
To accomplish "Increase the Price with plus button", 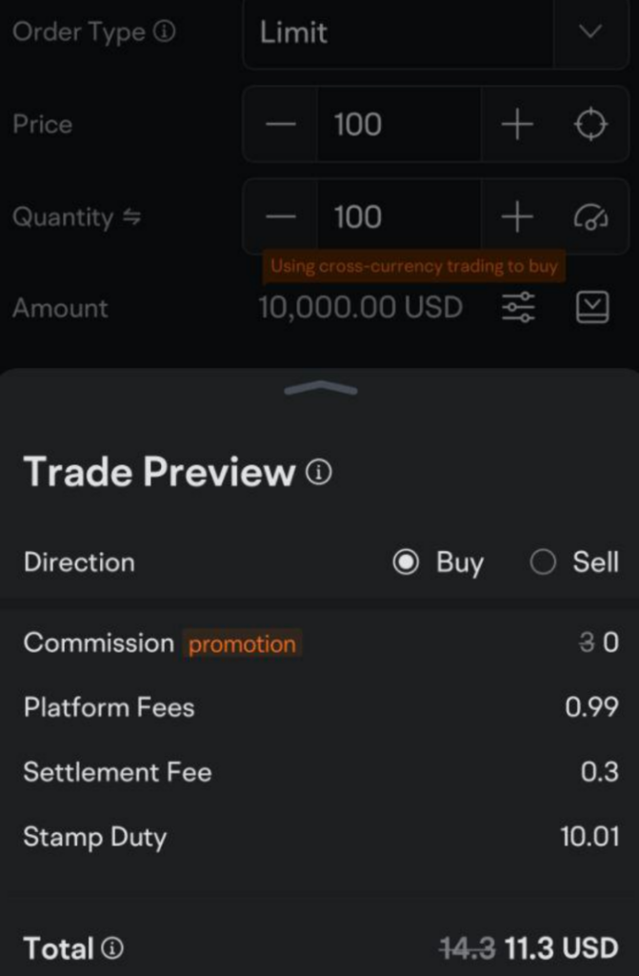I will 517,125.
